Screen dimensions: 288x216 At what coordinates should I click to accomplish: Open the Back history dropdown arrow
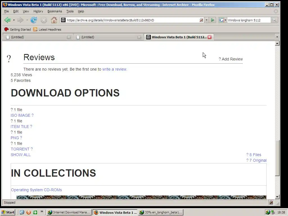click(14, 20)
